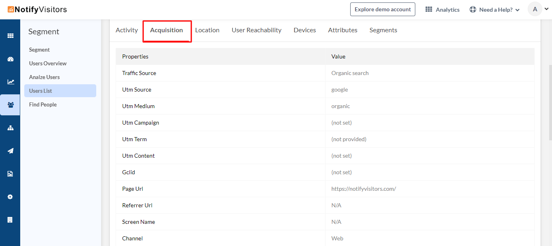Click the https://notifyvisitors.com/ value
552x246 pixels.
click(364, 189)
